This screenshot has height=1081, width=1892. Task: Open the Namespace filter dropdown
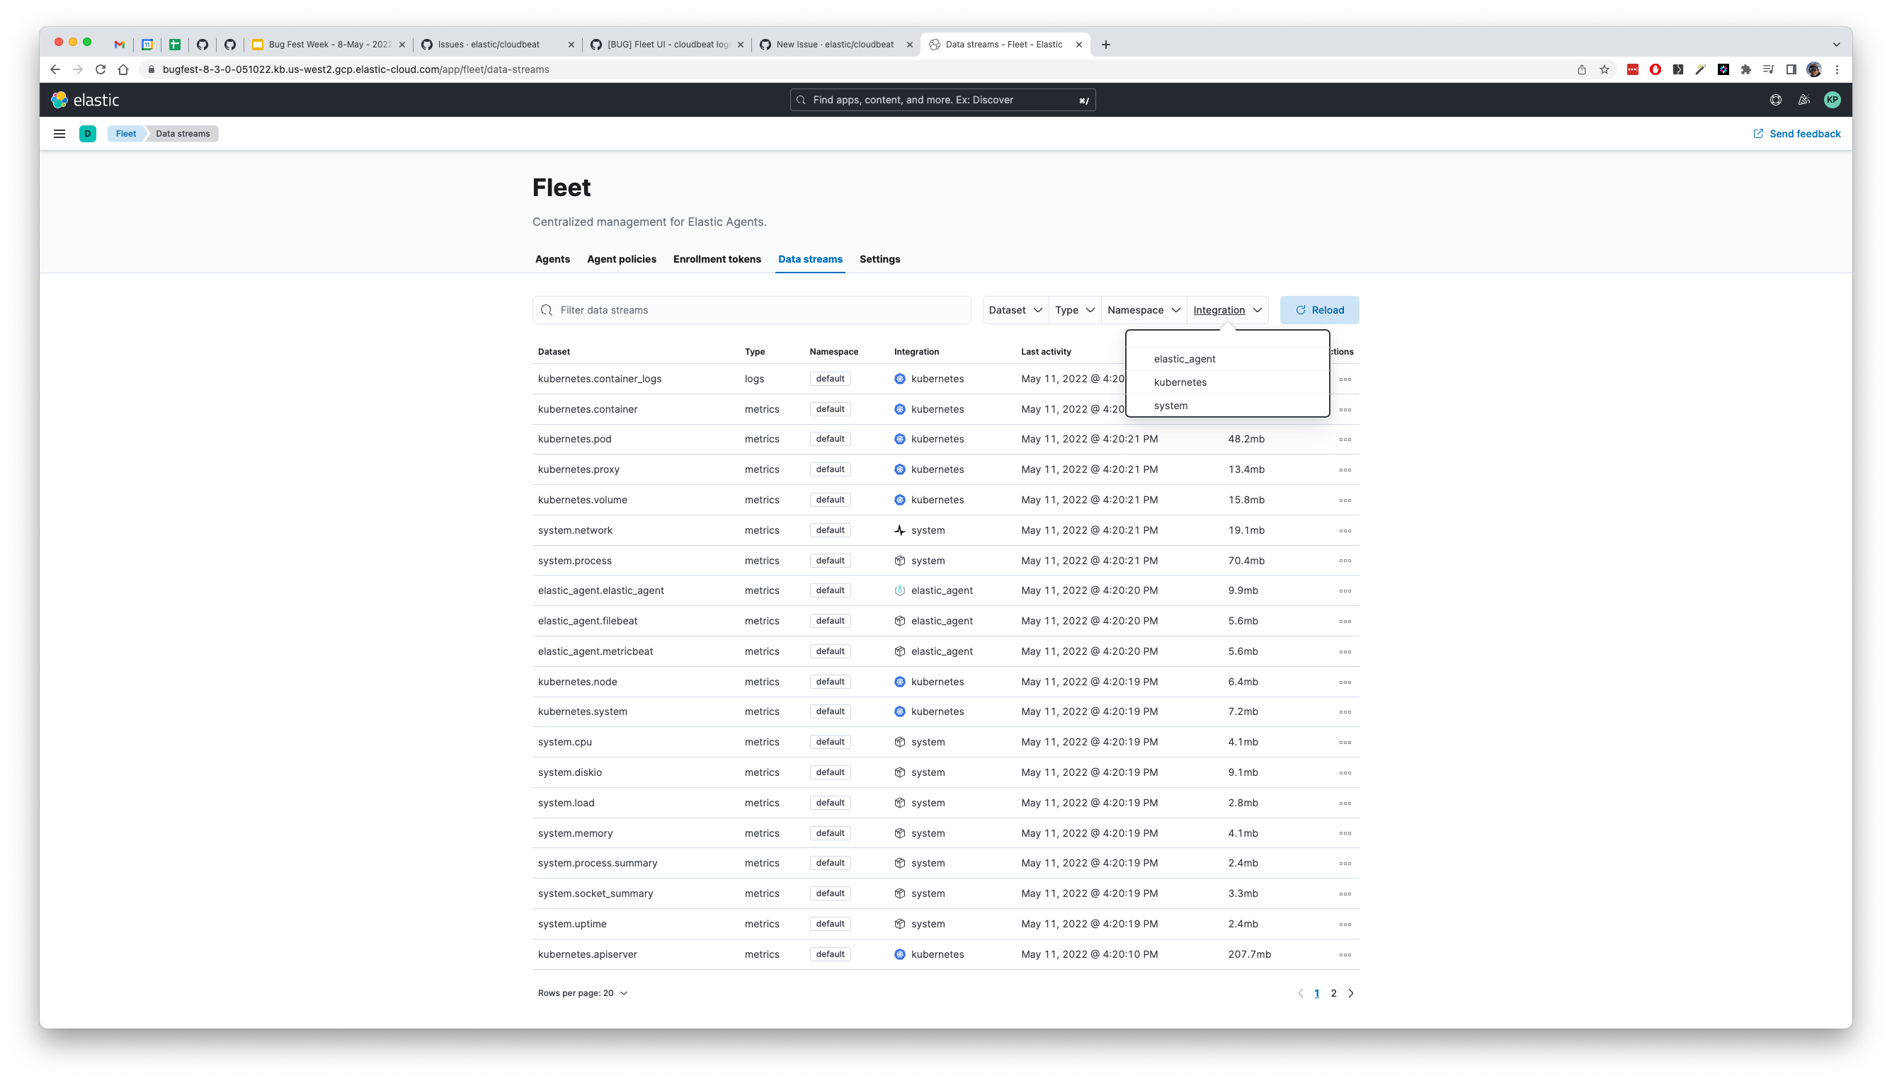1144,310
